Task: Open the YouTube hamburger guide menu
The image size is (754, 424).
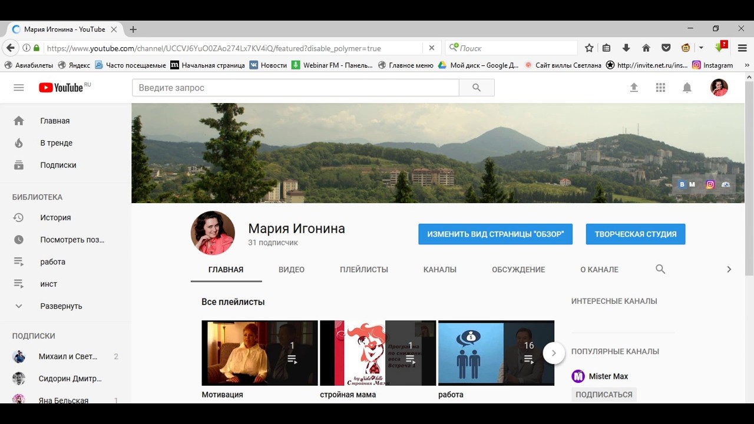Action: pos(19,88)
